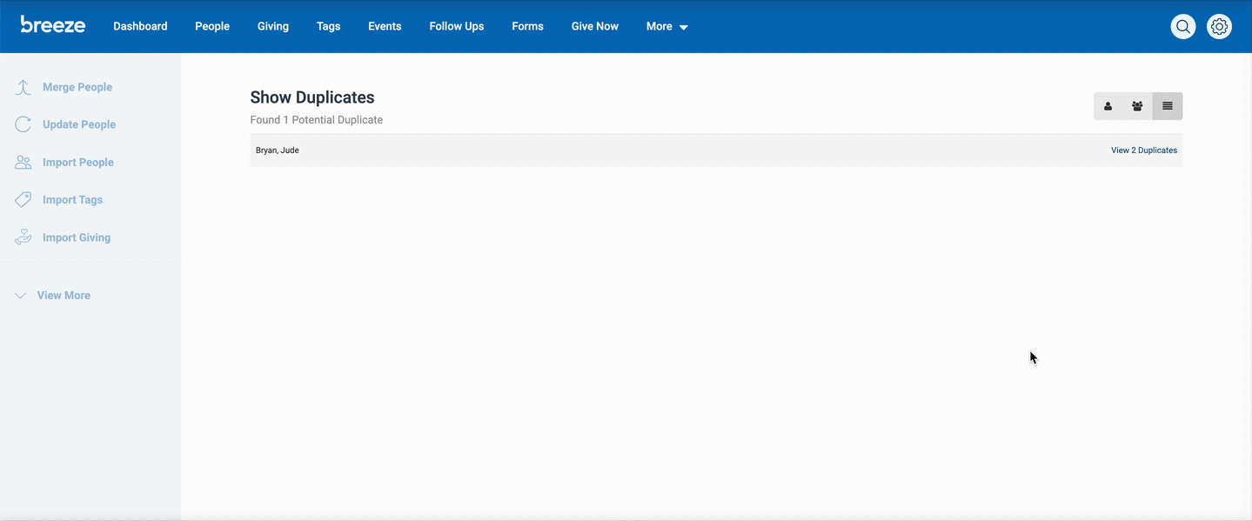Open Follow Ups

pos(457,26)
